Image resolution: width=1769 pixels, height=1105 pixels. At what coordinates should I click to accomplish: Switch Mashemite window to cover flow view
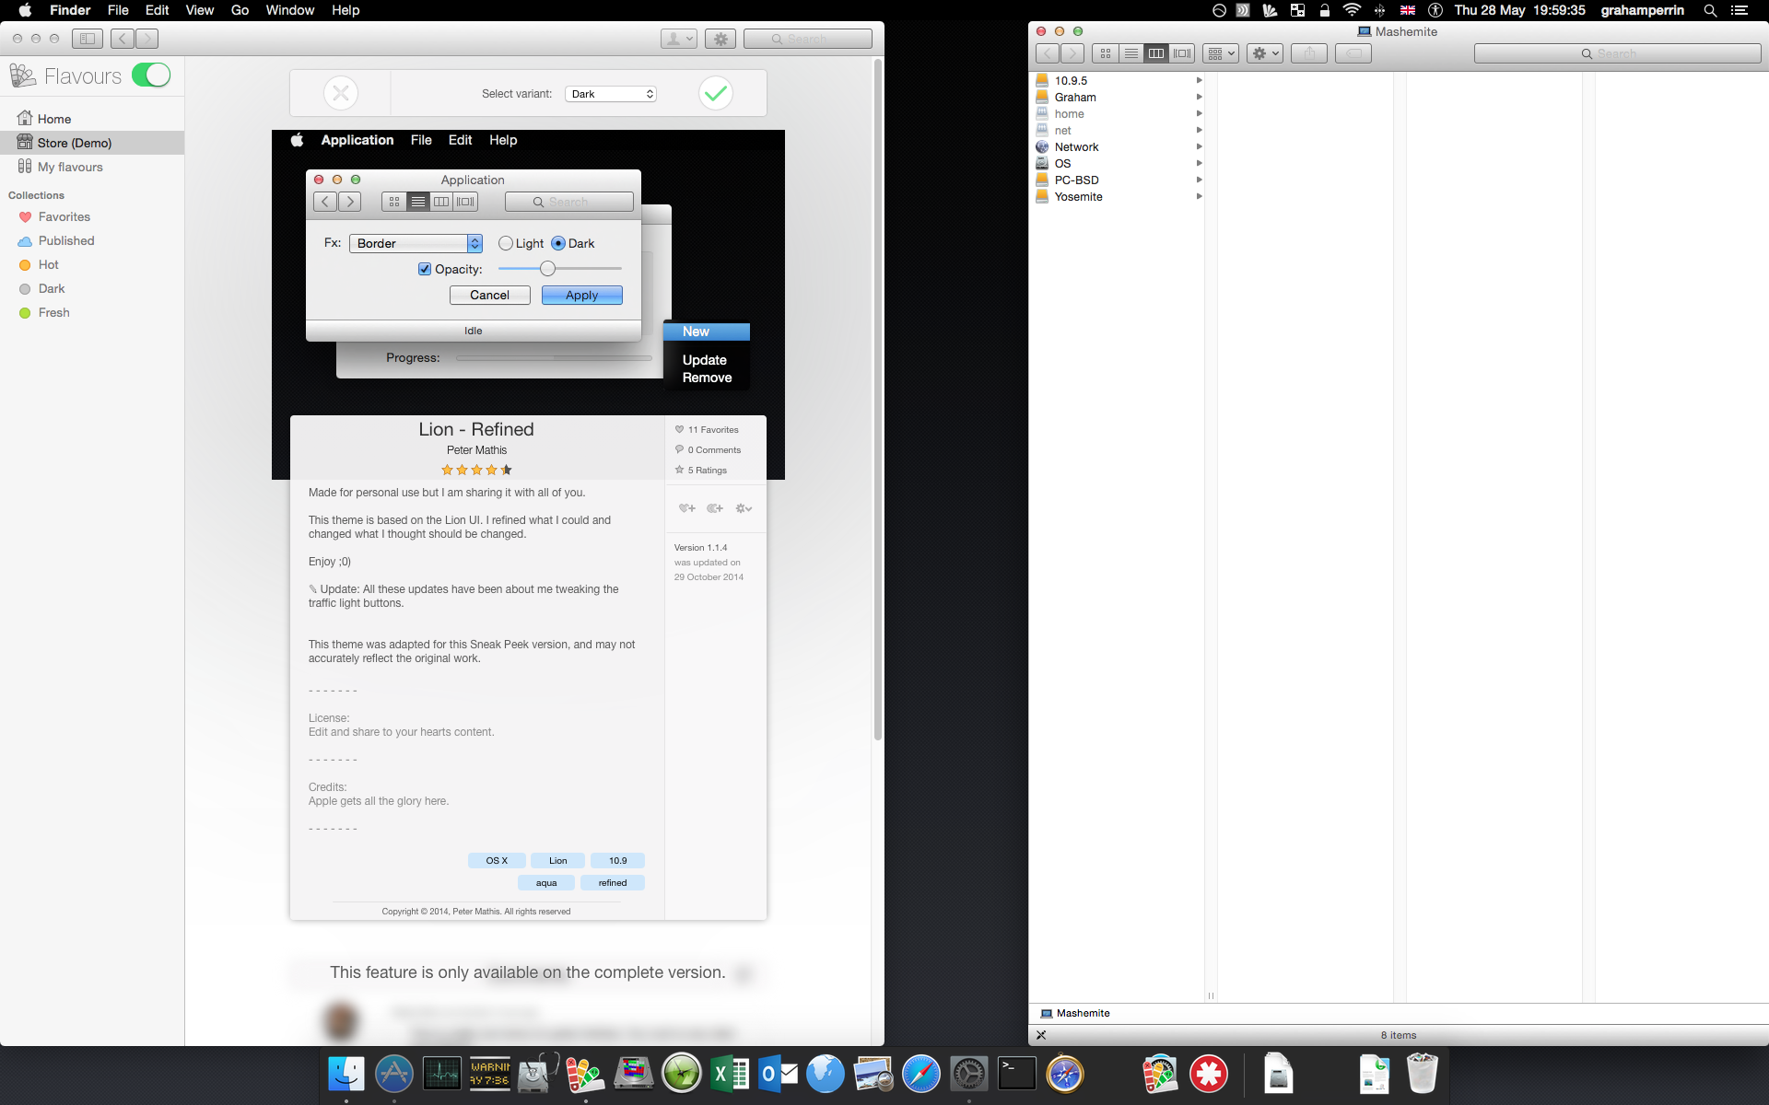pos(1182,53)
